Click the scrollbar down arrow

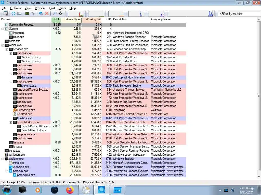[259, 177]
